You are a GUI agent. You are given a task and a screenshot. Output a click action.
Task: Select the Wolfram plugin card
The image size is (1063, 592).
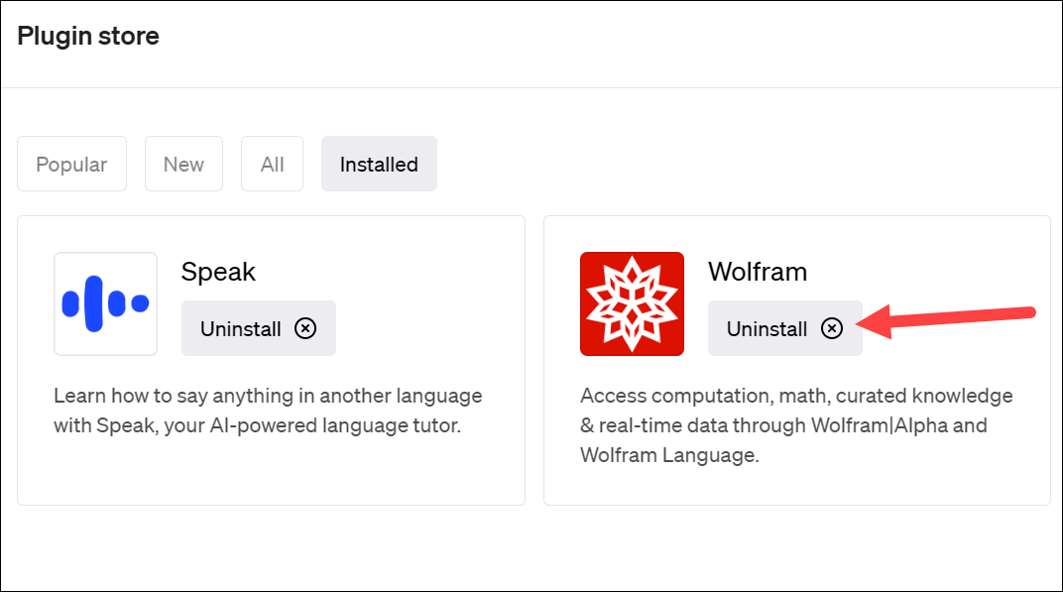tap(797, 360)
